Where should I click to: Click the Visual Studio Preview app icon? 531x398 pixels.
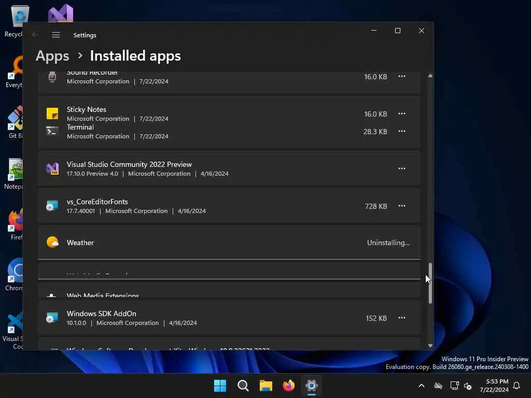point(52,168)
